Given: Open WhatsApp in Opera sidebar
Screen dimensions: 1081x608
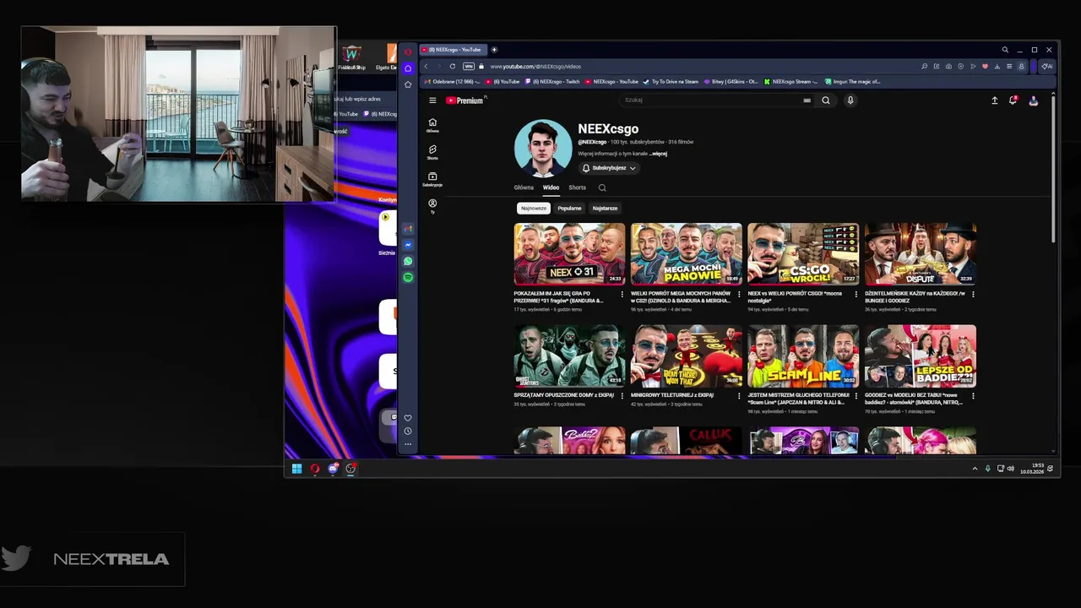Looking at the screenshot, I should pyautogui.click(x=408, y=261).
